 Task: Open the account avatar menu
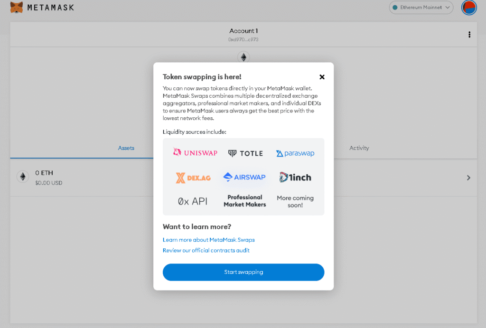click(x=469, y=8)
